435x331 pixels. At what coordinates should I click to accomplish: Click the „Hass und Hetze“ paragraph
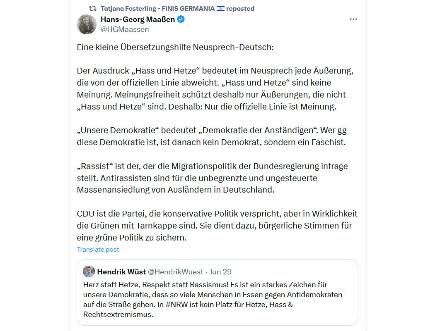point(215,88)
